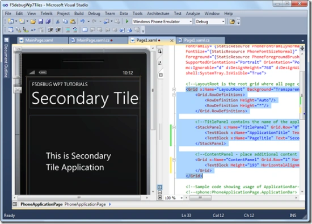
Task: Click the design view horizontal scrollbar
Action: coord(79,197)
